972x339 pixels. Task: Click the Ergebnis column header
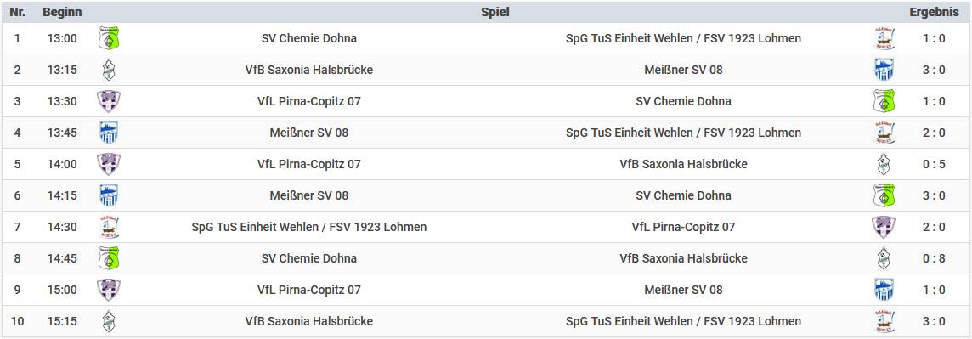[934, 13]
